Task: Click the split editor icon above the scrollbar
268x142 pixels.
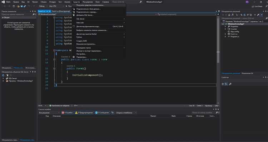Action: pyautogui.click(x=218, y=14)
